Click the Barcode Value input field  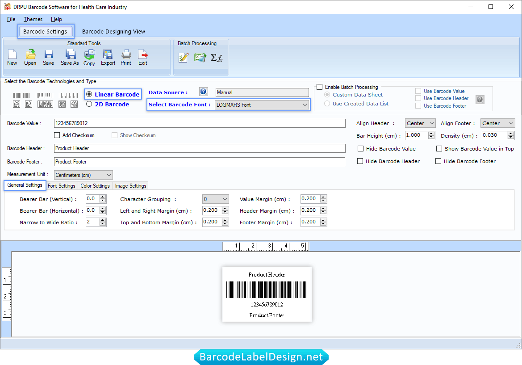(200, 123)
